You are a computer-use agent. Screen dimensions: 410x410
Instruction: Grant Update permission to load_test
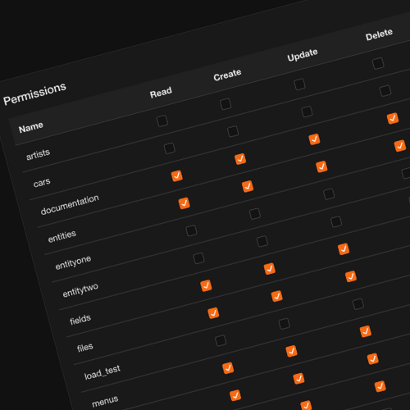[358, 304]
